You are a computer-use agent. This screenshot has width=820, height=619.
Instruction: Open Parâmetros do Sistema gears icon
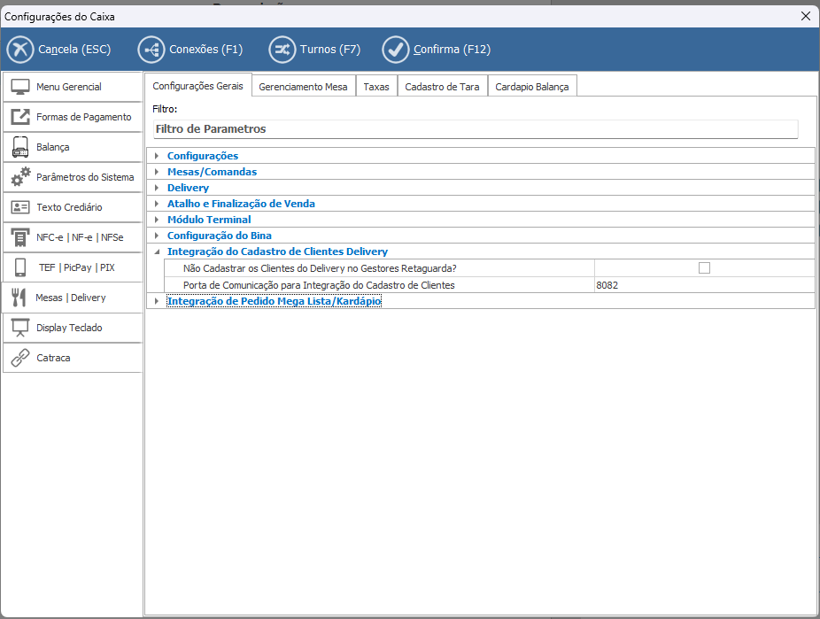pyautogui.click(x=20, y=177)
